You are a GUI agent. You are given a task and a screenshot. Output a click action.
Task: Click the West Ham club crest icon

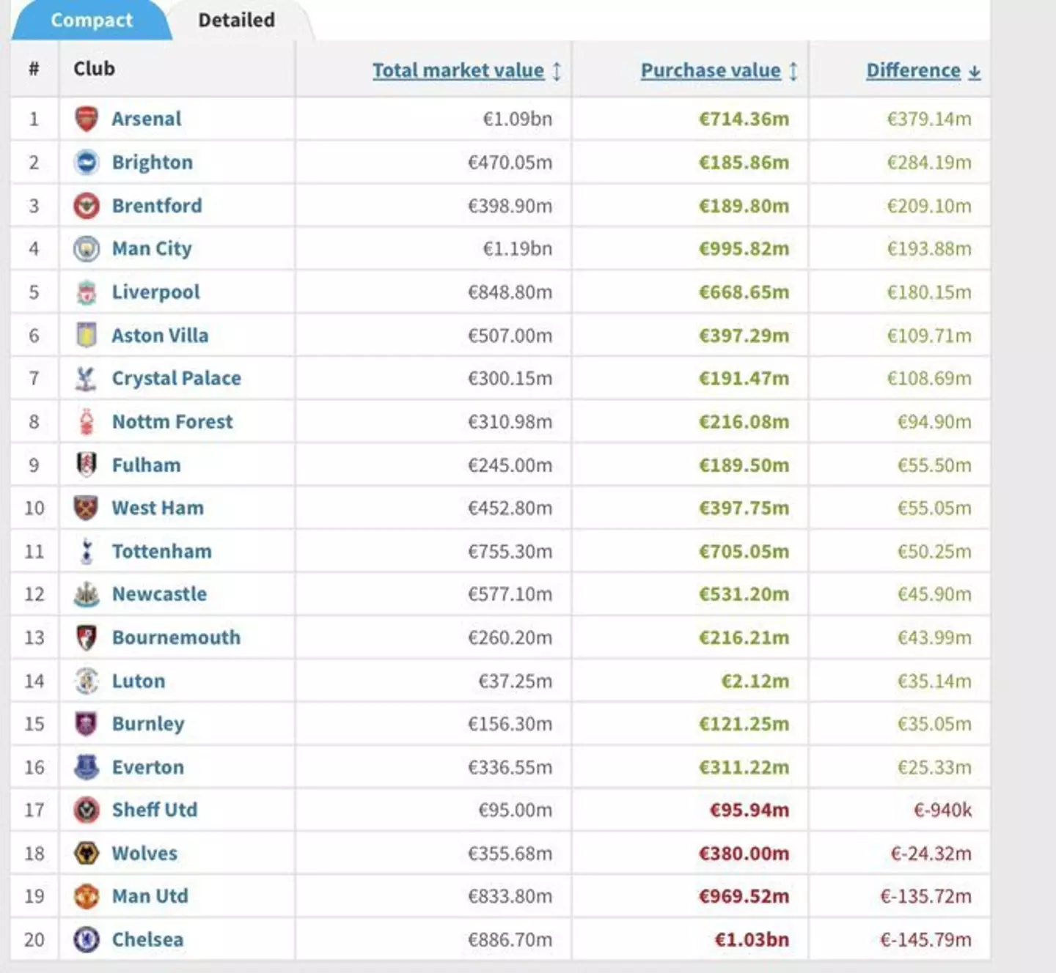pyautogui.click(x=87, y=508)
